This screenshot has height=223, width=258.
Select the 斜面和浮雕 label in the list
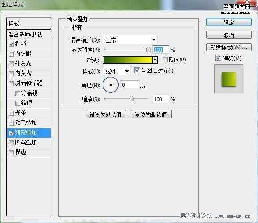29,83
